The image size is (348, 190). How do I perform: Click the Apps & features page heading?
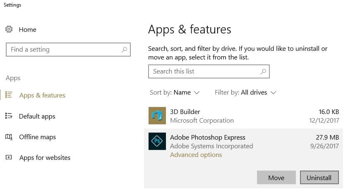190,29
